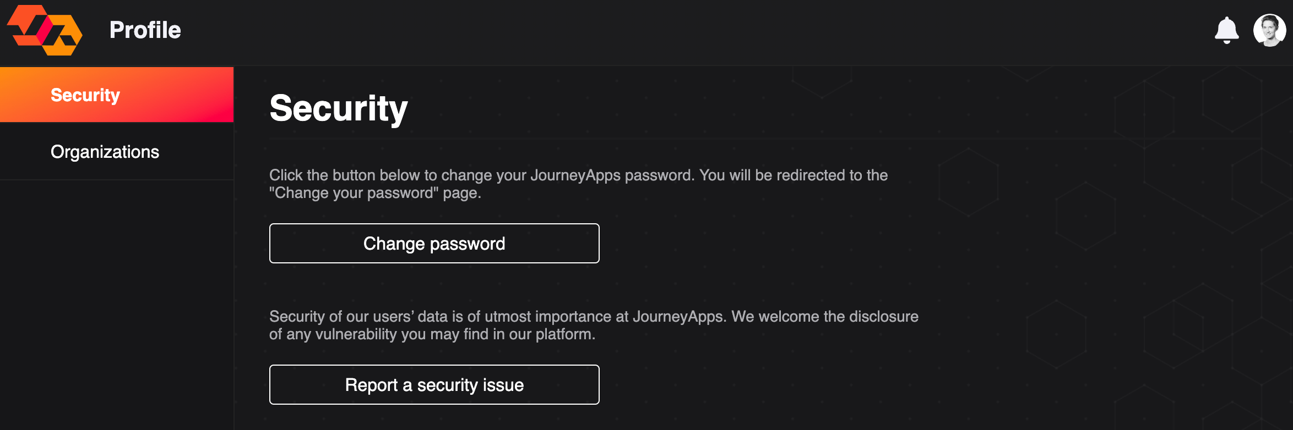Switch to the Organizations sidebar tab
Screen dimensions: 1293x430
pyautogui.click(x=117, y=151)
